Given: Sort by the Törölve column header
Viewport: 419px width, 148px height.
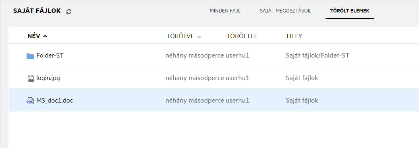Looking at the screenshot, I should click(x=180, y=36).
